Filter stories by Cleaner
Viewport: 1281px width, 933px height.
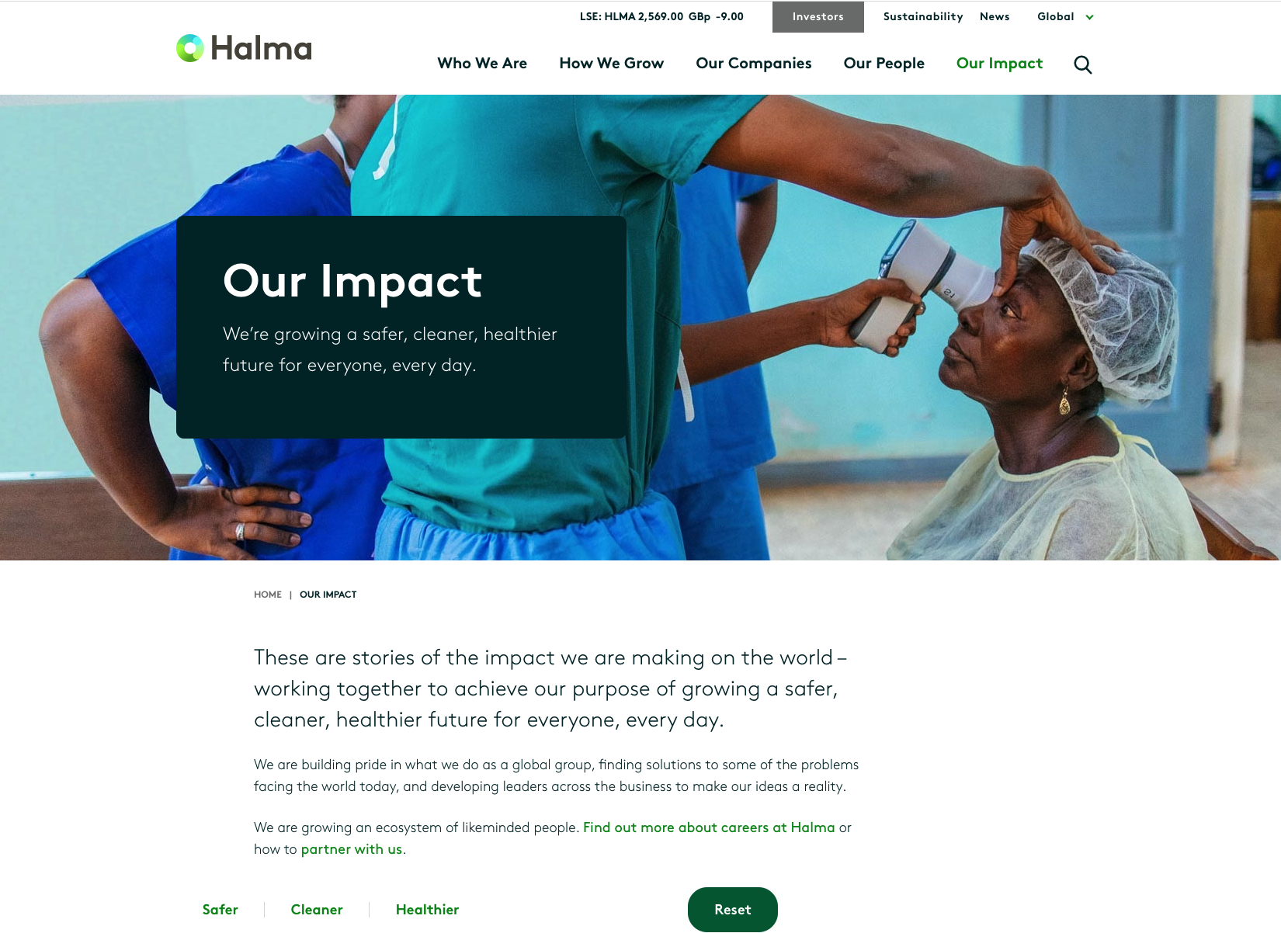[x=317, y=910]
